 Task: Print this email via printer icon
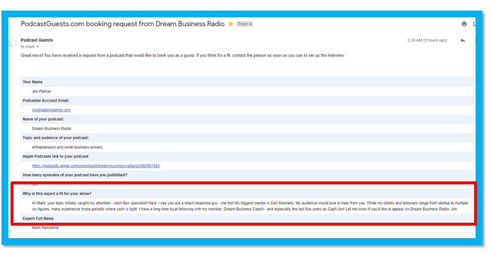(x=464, y=24)
